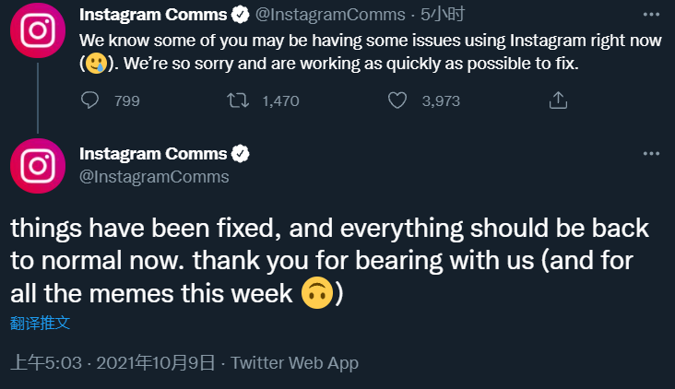Click the Twitter Web App source link
This screenshot has height=389, width=675.
click(294, 362)
